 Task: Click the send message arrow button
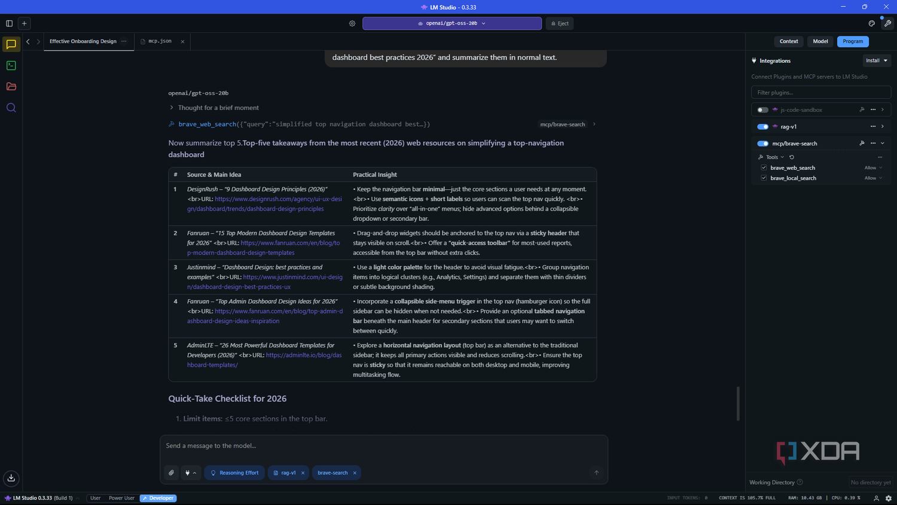click(596, 473)
